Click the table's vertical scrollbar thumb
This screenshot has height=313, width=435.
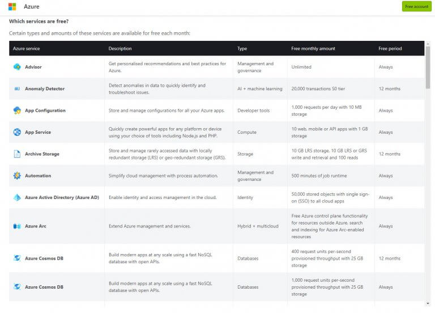coord(428,68)
